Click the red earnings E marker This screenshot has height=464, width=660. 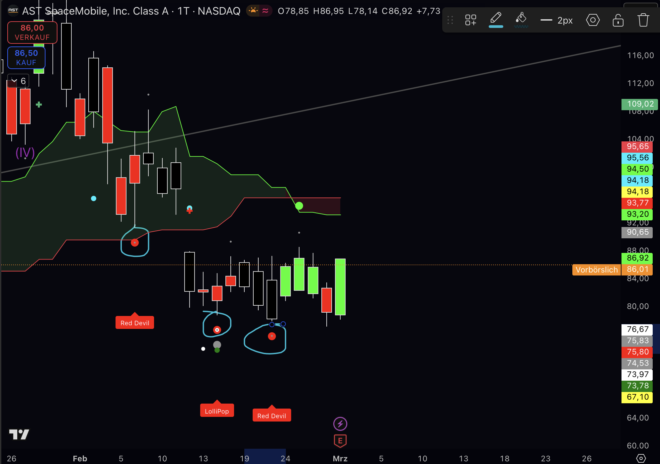pos(340,441)
